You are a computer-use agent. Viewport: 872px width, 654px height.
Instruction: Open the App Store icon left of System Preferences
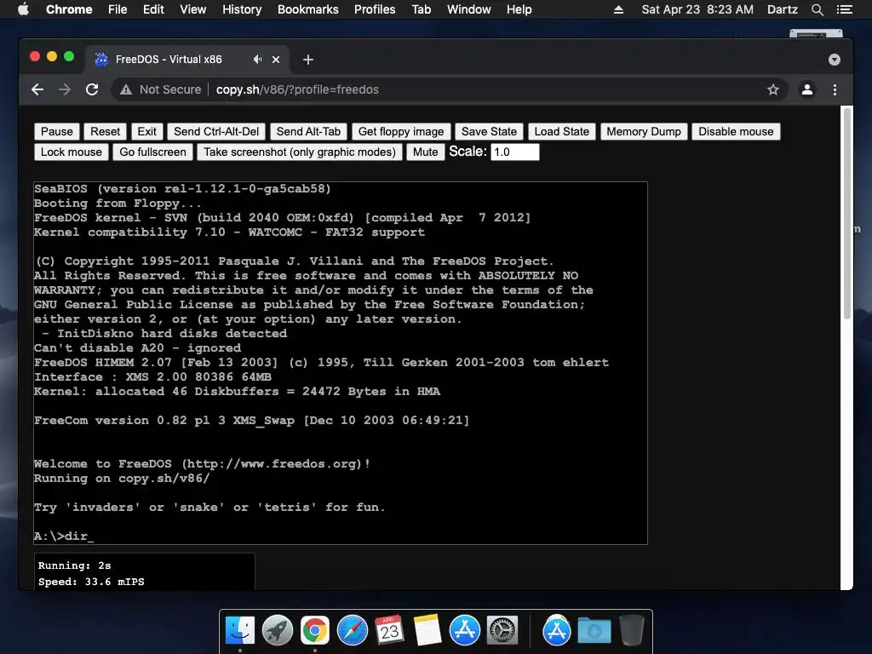click(x=465, y=631)
